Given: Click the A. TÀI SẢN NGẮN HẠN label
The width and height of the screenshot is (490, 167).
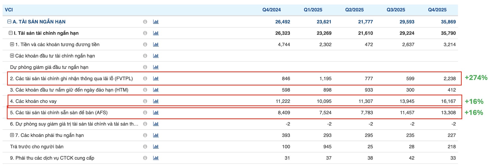Looking at the screenshot, I should click(x=39, y=22).
